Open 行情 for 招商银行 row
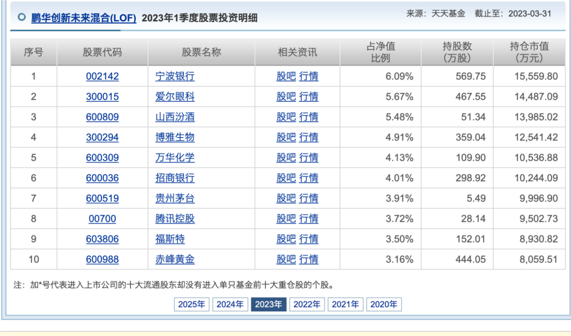The image size is (571, 336). [308, 178]
